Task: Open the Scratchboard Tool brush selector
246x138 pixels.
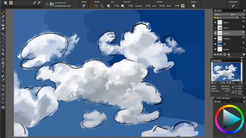Action: pyautogui.click(x=60, y=5)
